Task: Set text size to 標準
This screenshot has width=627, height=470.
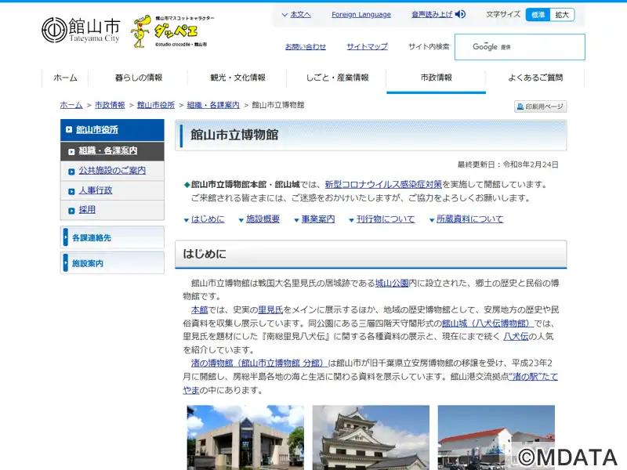Action: (x=537, y=14)
